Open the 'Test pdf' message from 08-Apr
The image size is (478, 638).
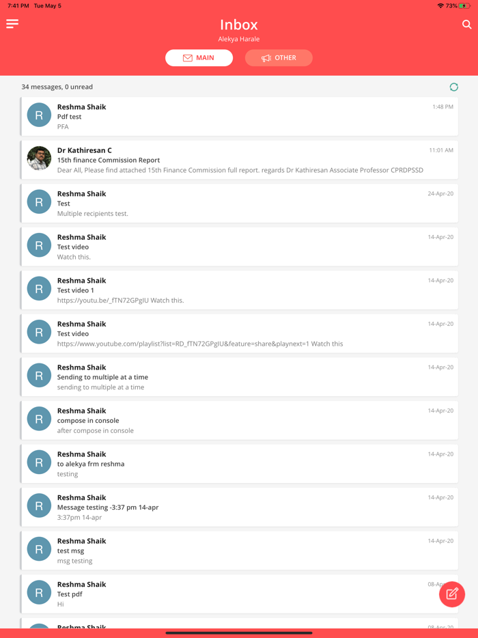[x=239, y=594]
